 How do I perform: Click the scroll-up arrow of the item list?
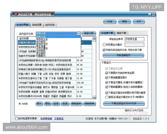coord(94,38)
